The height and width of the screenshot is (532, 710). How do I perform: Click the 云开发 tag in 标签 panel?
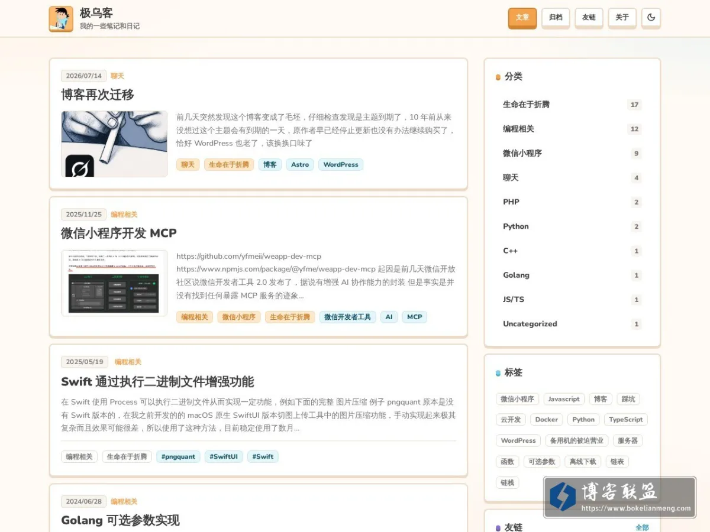[x=511, y=420]
